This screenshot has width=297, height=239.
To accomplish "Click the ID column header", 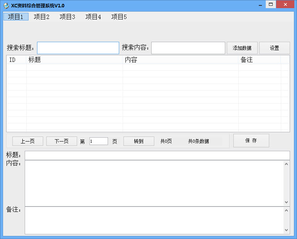I will (x=17, y=60).
